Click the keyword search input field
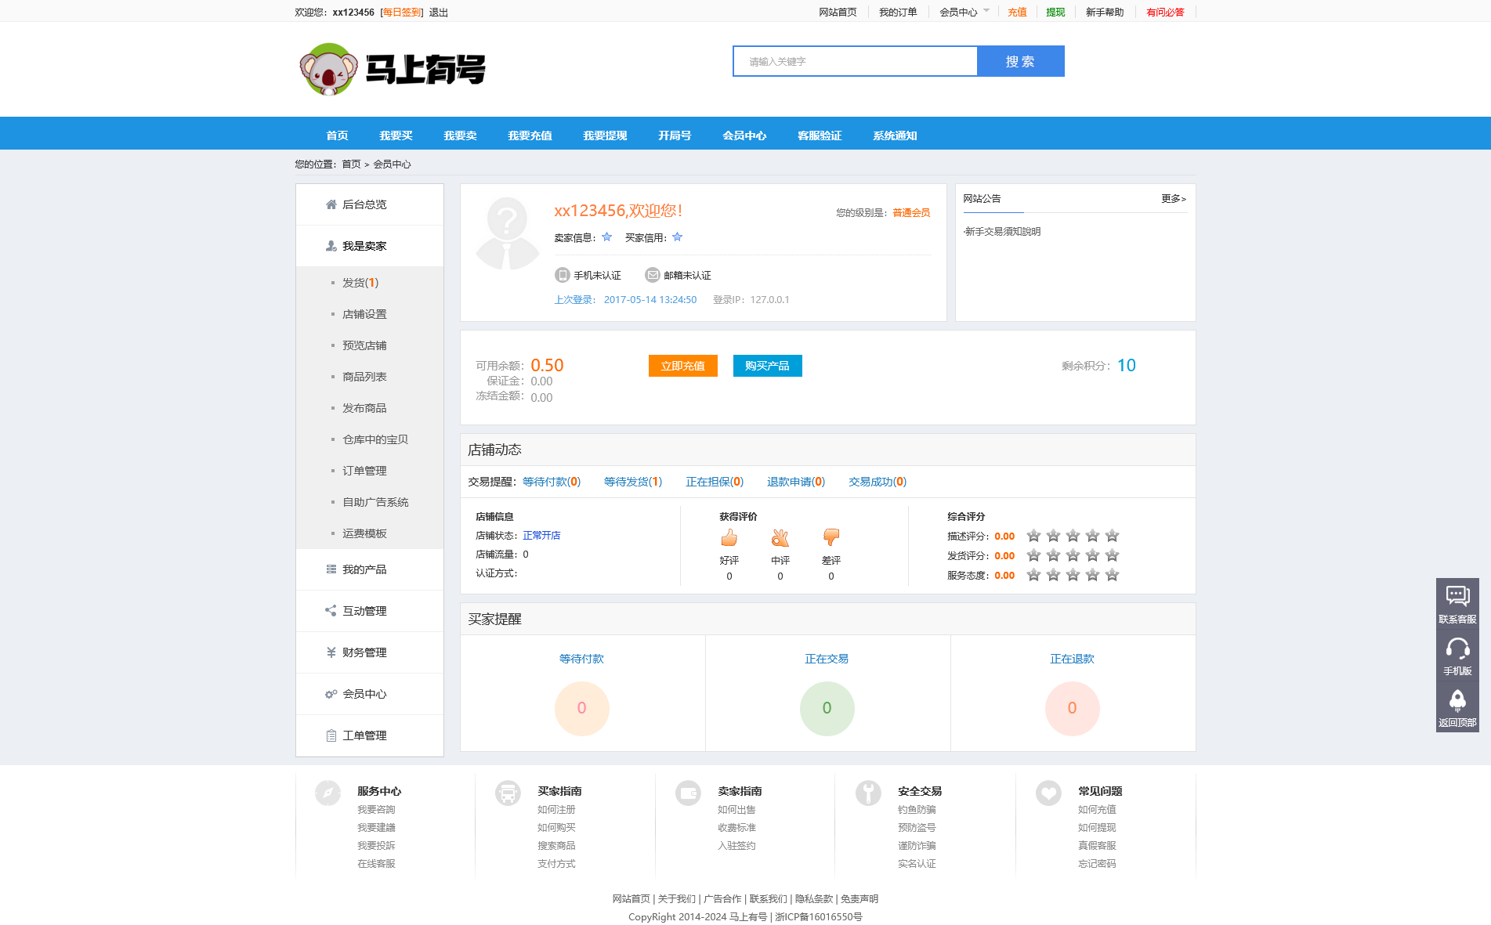The width and height of the screenshot is (1491, 925). click(x=855, y=61)
